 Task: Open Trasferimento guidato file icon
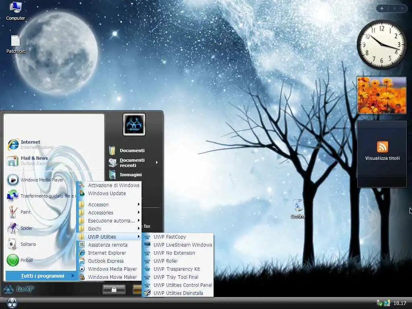pyautogui.click(x=12, y=196)
